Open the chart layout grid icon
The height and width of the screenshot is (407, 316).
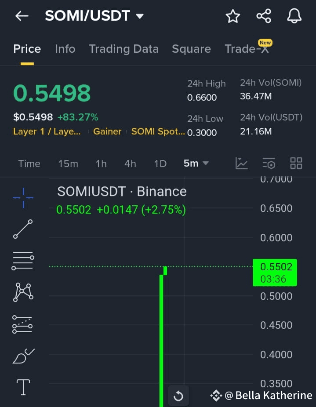pos(296,163)
